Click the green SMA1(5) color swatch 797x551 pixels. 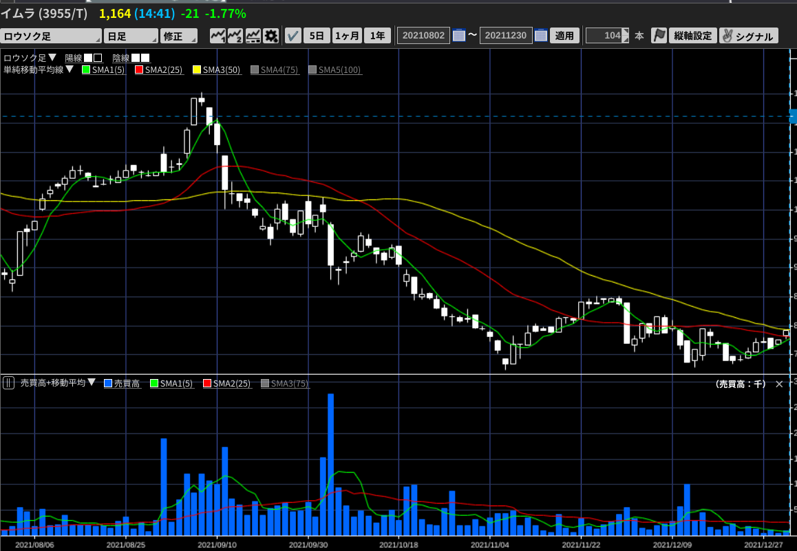[86, 69]
